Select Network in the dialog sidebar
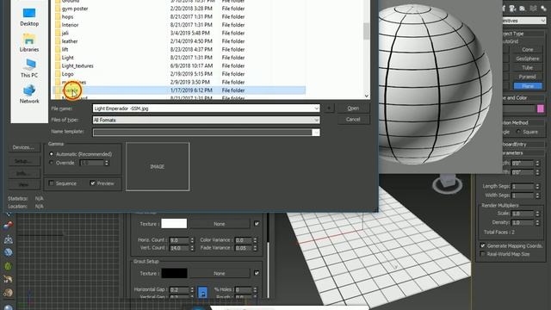Image resolution: width=551 pixels, height=310 pixels. (29, 94)
